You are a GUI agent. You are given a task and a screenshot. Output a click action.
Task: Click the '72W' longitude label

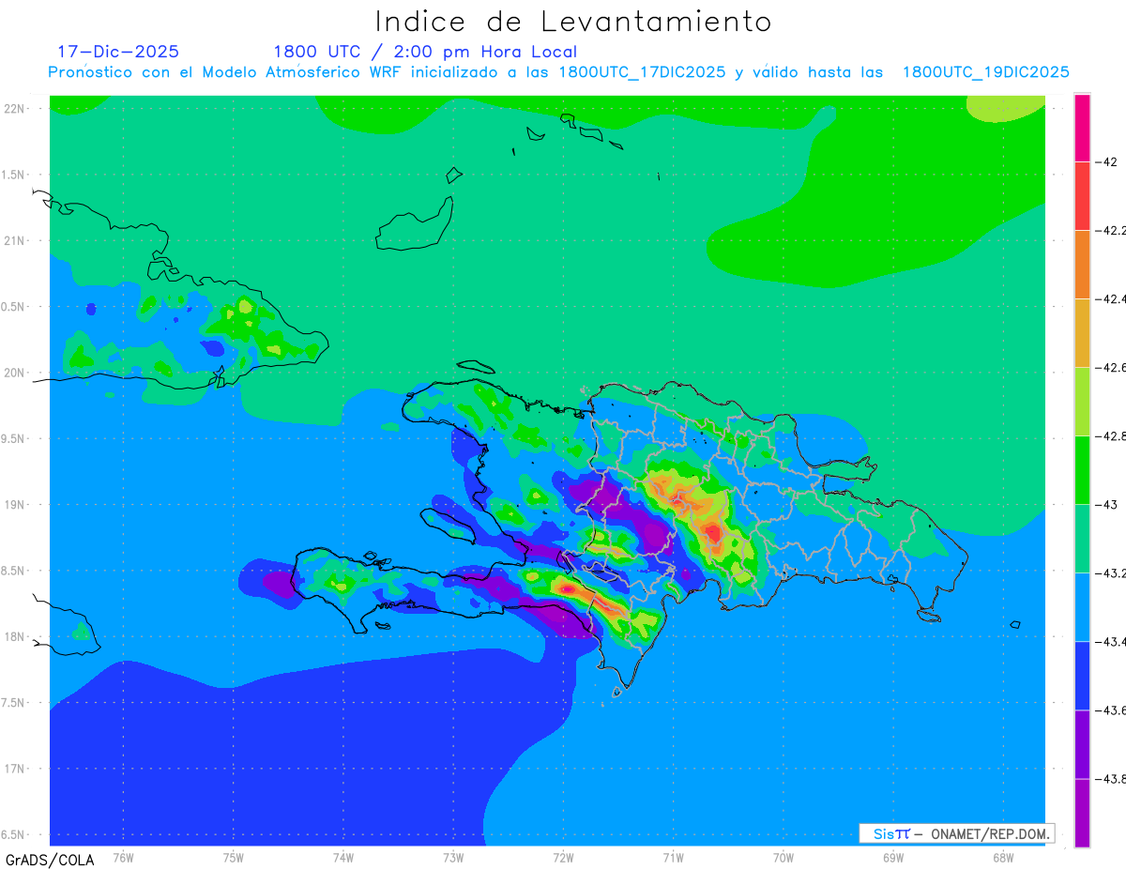click(x=563, y=857)
